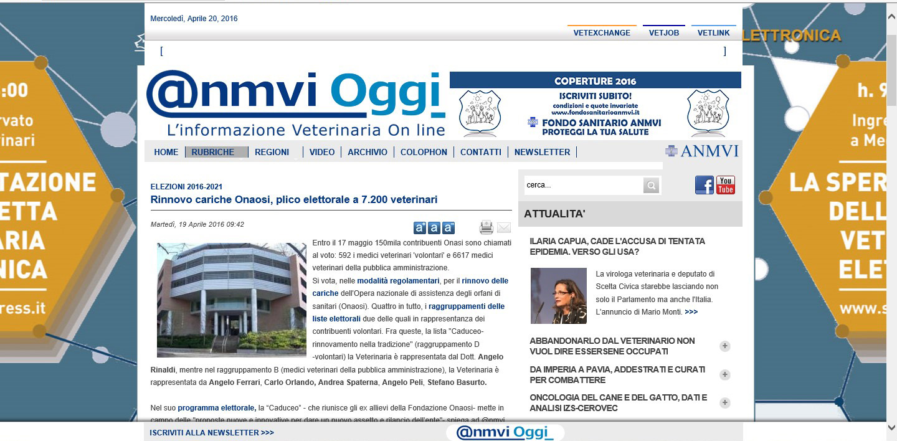The image size is (897, 441).
Task: Open 'rinnovo delle cariche' article link
Action: pyautogui.click(x=485, y=281)
